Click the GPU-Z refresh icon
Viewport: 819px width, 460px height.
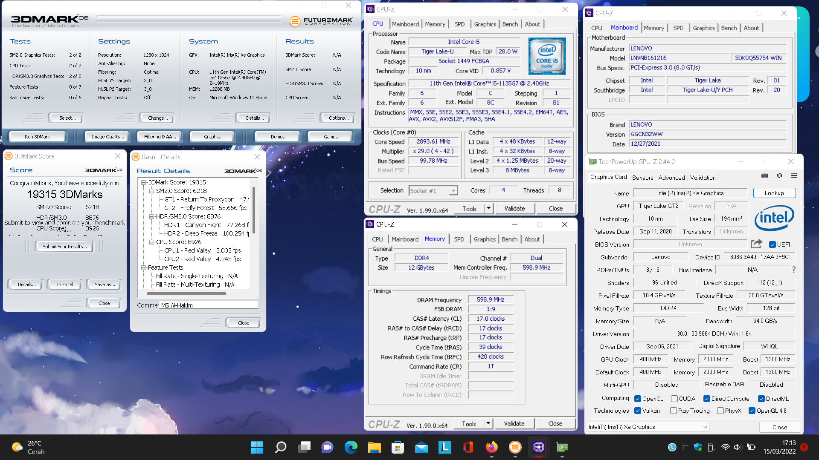pos(779,175)
